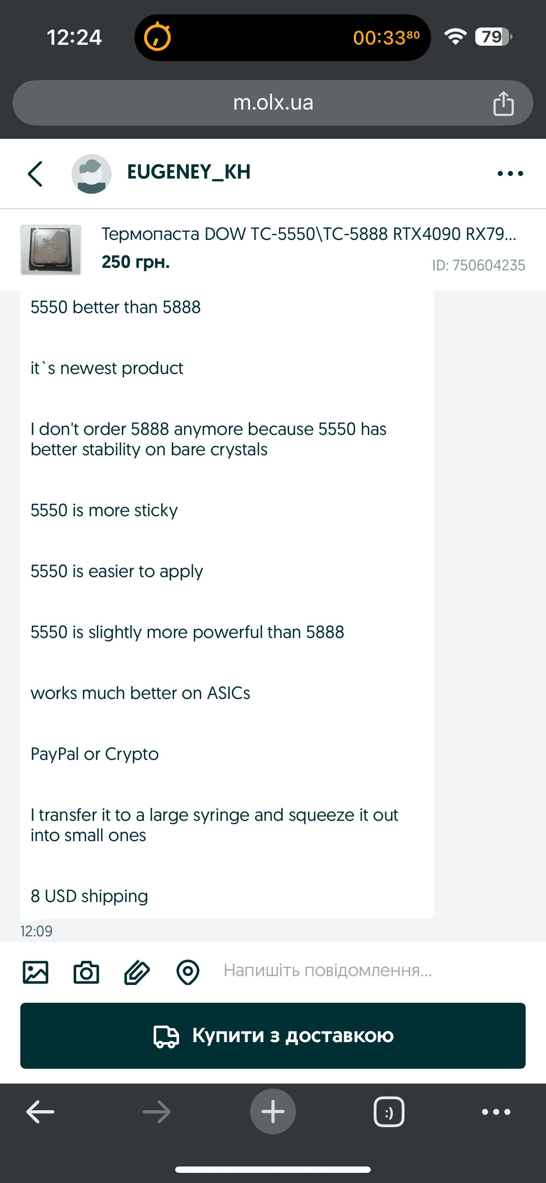
Task: Open the Термопаста DOW listing title
Action: [309, 234]
